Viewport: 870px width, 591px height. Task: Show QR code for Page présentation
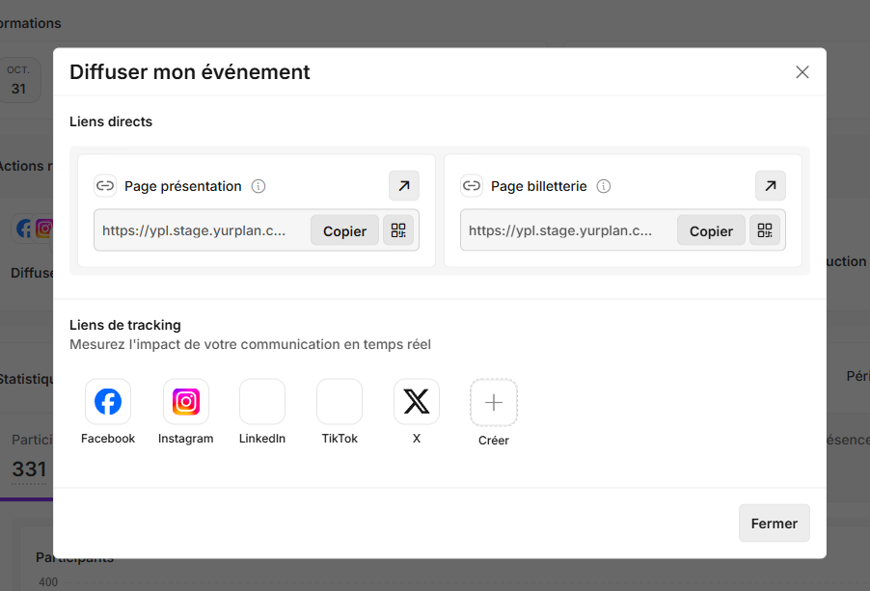point(398,230)
